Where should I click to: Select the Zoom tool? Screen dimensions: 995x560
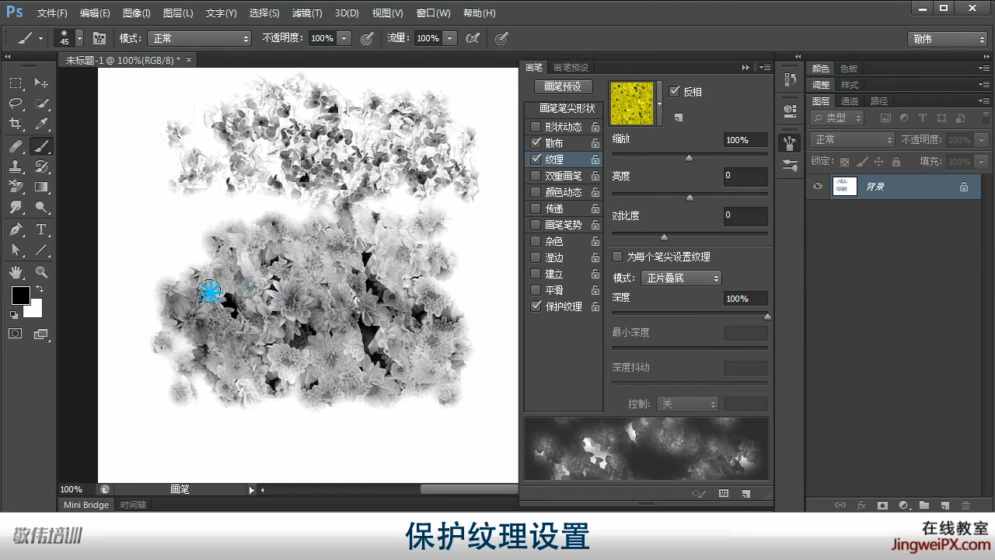pyautogui.click(x=41, y=272)
